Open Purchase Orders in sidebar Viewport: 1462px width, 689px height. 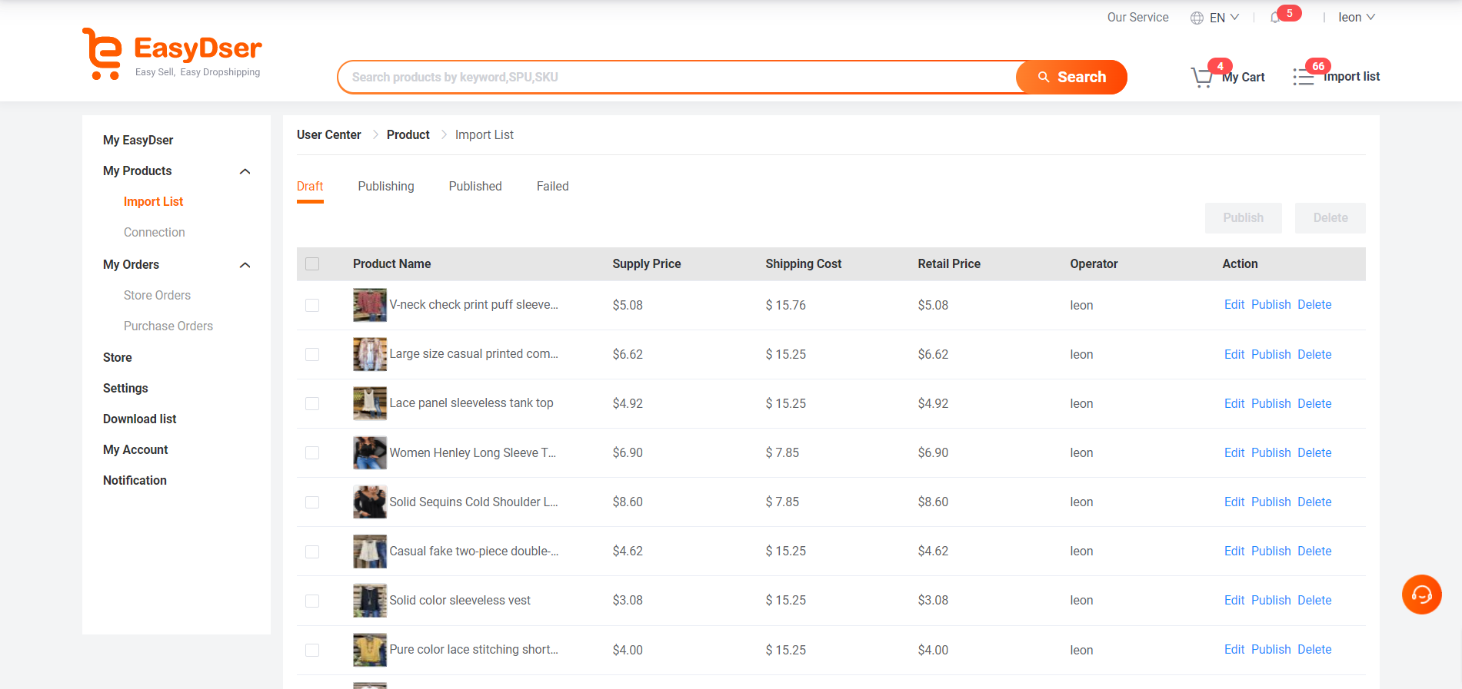pos(168,326)
